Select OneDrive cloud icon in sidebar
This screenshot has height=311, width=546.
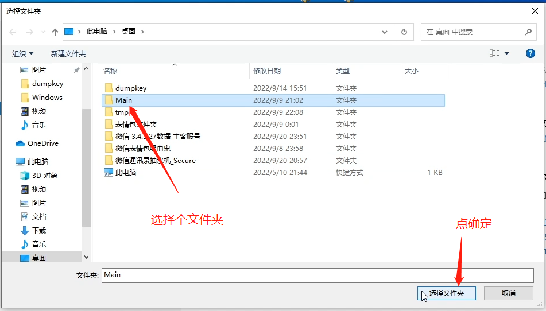pos(21,143)
